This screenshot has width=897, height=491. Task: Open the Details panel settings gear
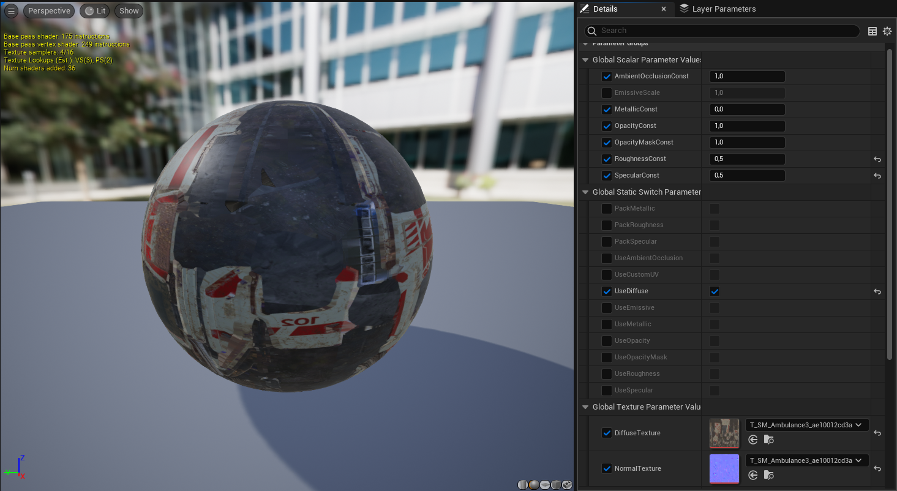coord(887,31)
